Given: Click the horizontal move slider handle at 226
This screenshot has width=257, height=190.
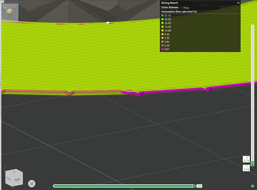Looking at the screenshot, I should click(x=194, y=186).
